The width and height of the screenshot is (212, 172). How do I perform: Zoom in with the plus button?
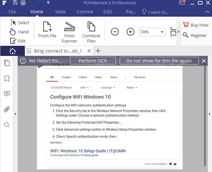click(130, 32)
